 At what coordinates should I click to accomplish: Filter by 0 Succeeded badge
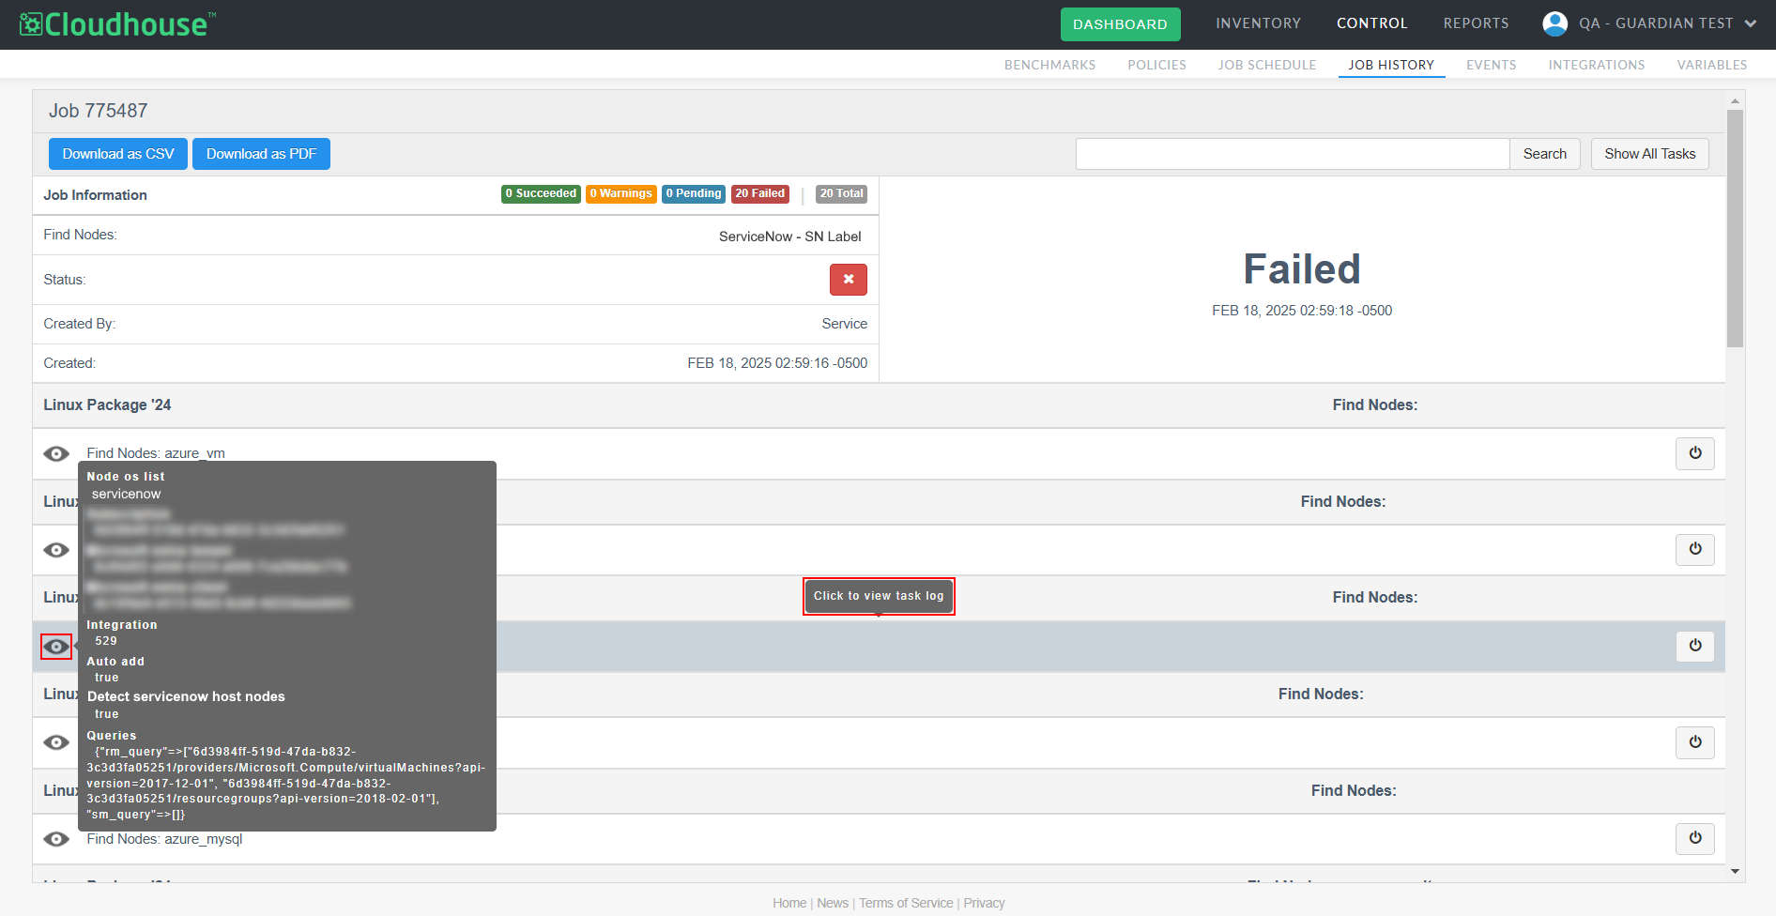point(541,194)
